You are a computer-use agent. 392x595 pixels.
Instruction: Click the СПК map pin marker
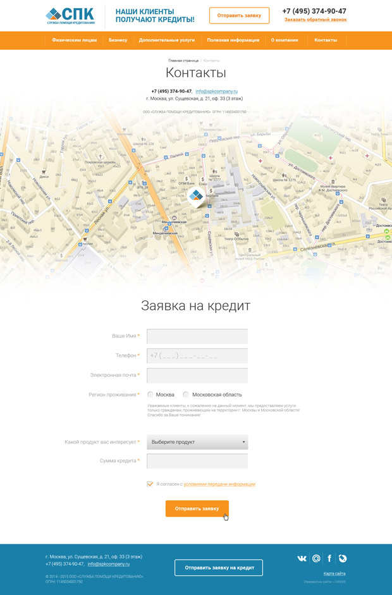196,196
